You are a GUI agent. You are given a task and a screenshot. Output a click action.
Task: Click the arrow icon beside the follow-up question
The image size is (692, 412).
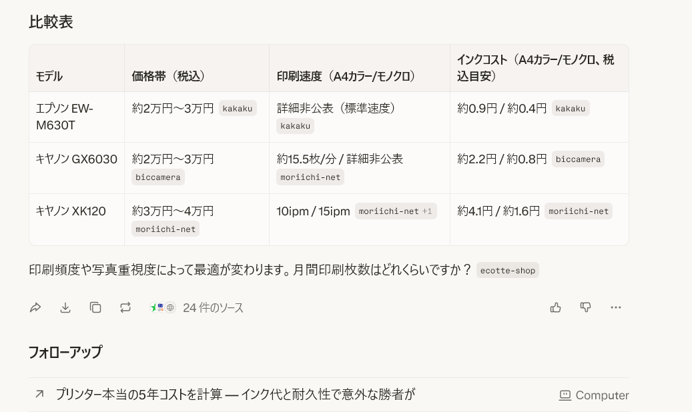click(x=39, y=395)
